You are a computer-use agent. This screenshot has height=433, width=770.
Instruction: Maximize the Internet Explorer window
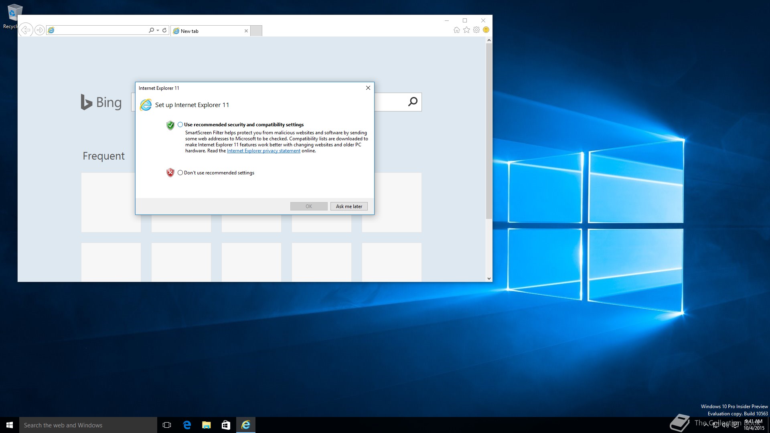[x=465, y=20]
